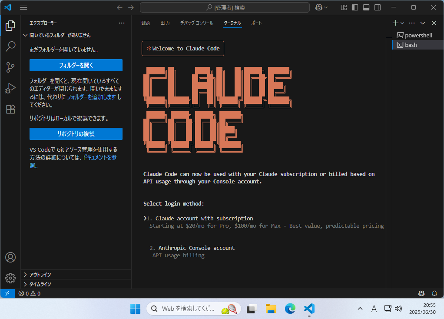444x319 pixels.
Task: Open the network icon in system tray
Action: (x=388, y=309)
